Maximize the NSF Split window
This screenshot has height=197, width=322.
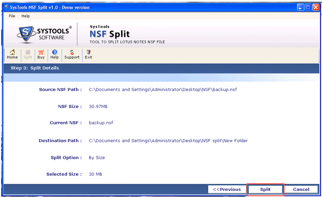[x=308, y=8]
